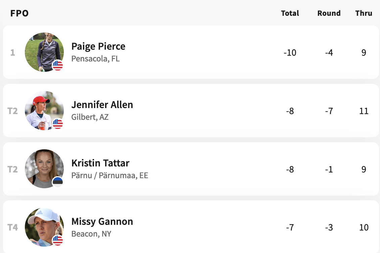
Task: Open Jennifer Allen's player name link
Action: pyautogui.click(x=102, y=105)
